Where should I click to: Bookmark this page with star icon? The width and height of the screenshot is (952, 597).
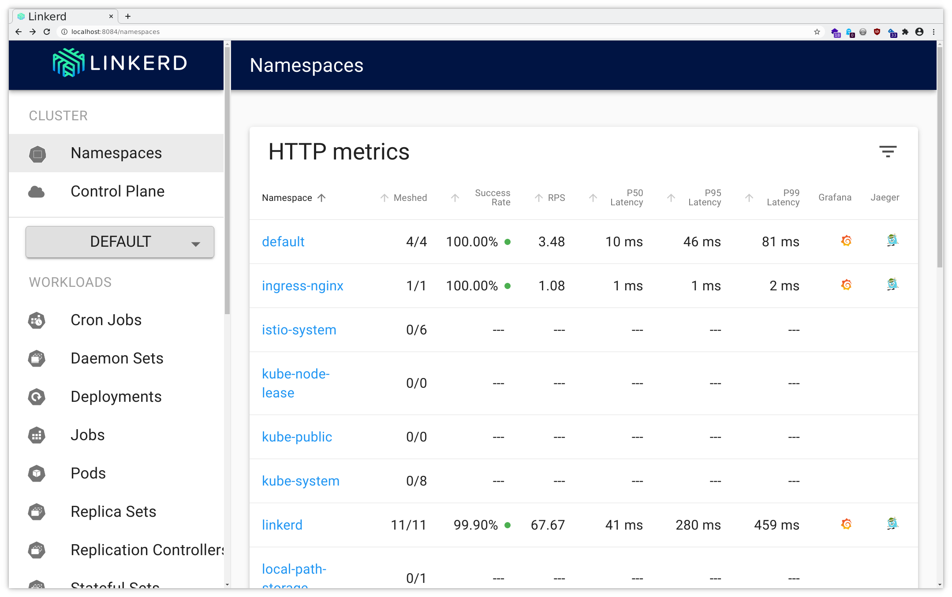tap(817, 32)
